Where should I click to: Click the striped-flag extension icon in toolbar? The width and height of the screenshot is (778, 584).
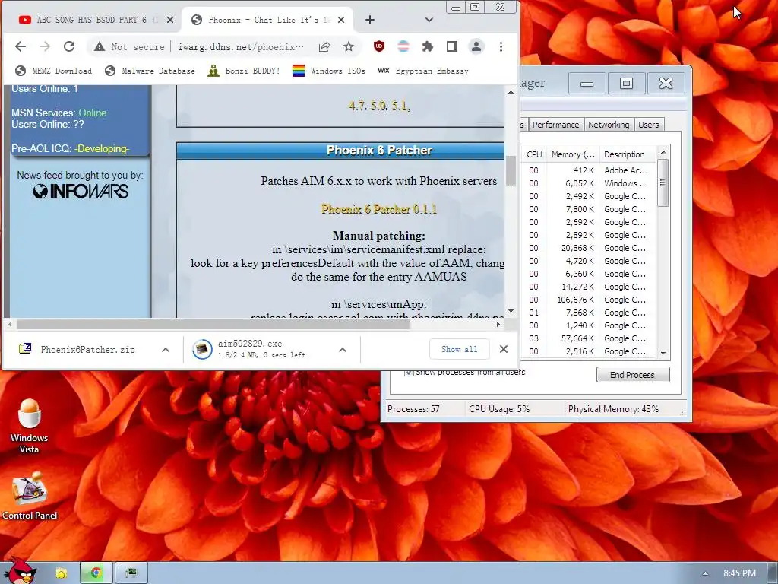pos(403,46)
